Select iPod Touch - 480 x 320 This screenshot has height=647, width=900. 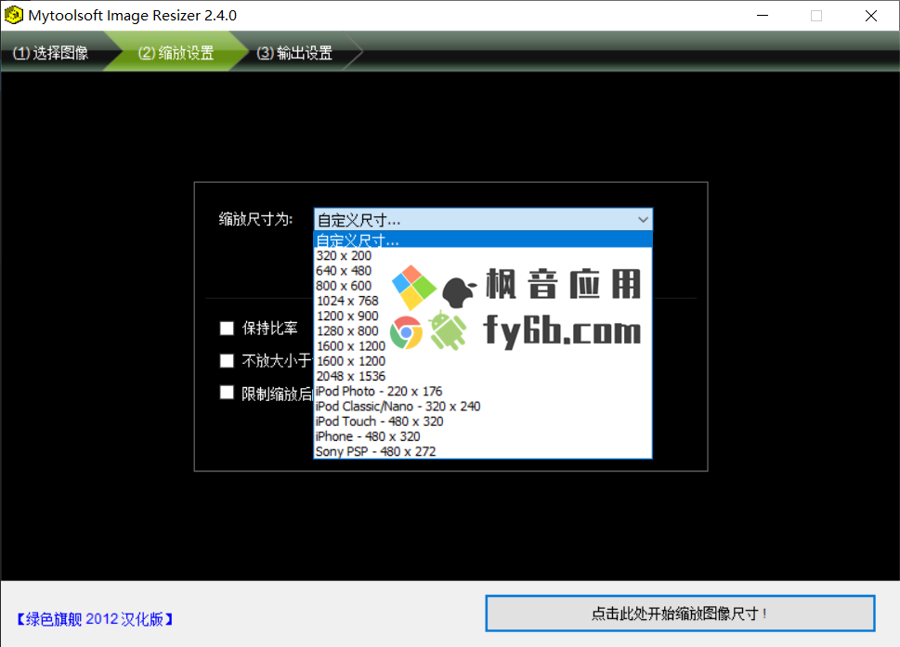(483, 421)
